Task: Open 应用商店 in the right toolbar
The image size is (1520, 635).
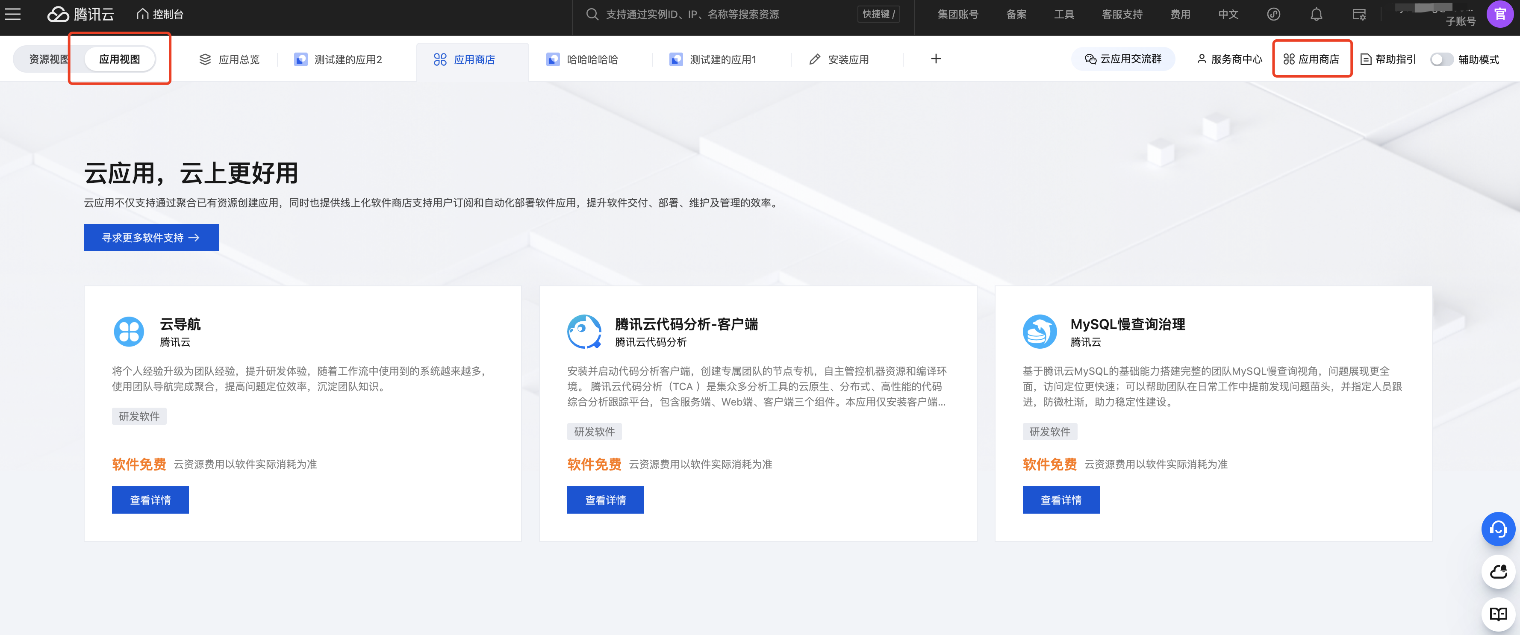Action: coord(1311,59)
